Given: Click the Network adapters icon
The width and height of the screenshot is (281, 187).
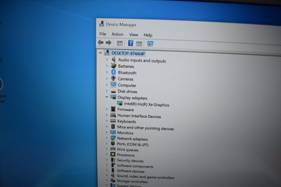Looking at the screenshot, I should 113,138.
